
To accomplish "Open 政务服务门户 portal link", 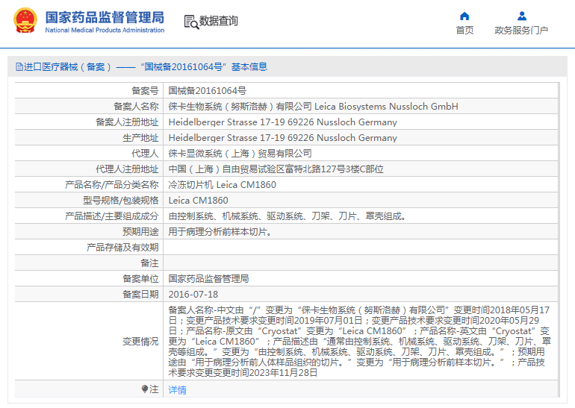I will tap(521, 30).
